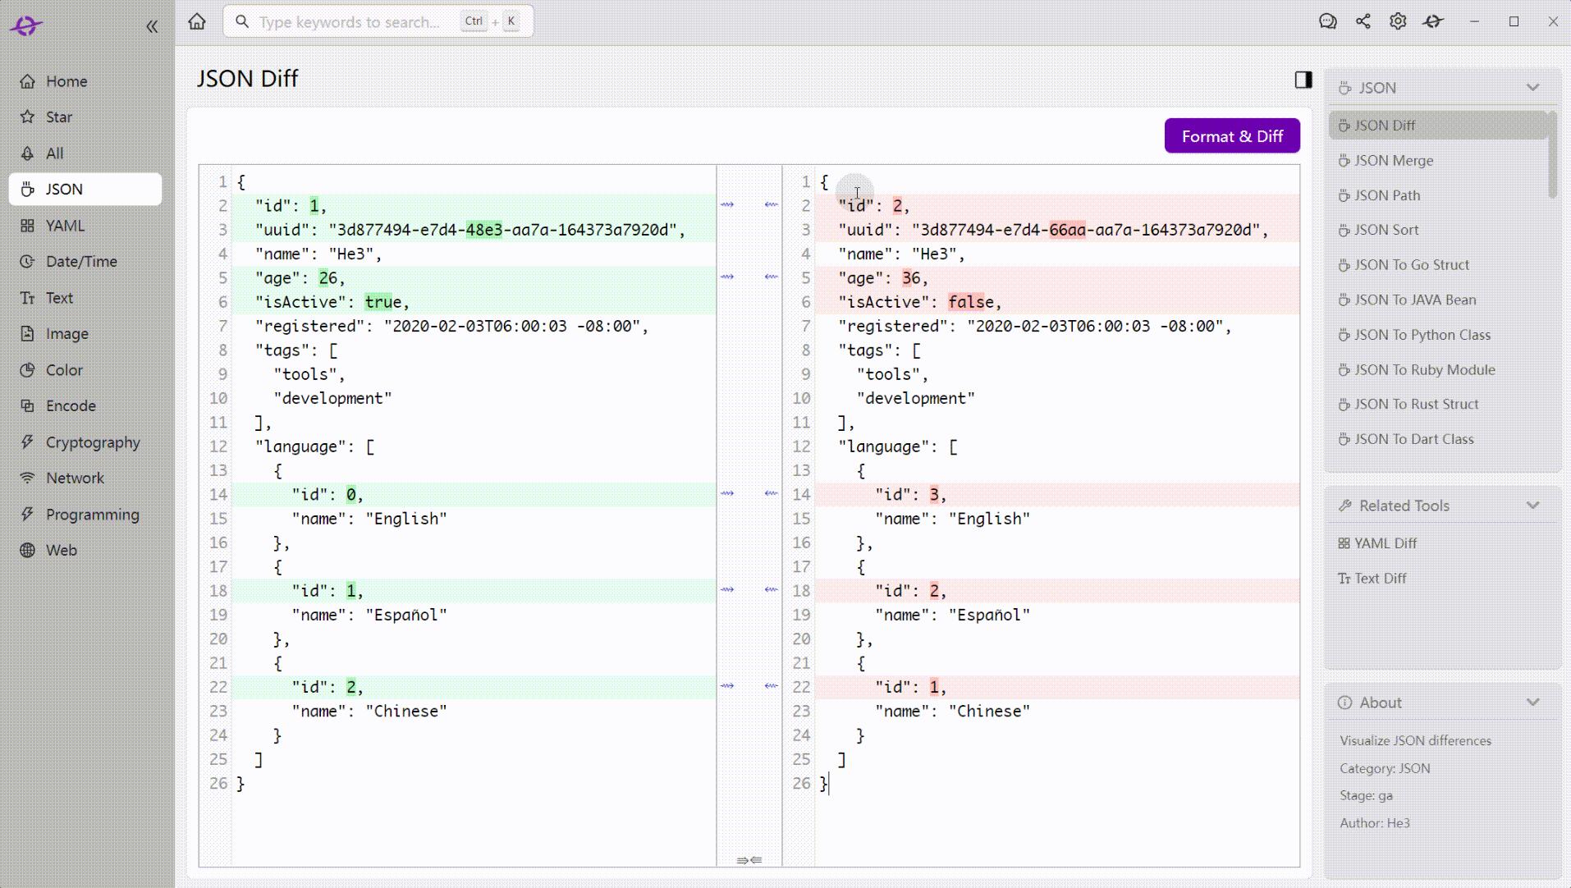Collapse the About section
The height and width of the screenshot is (888, 1571).
1533,703
